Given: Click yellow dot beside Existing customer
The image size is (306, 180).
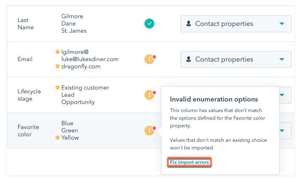Looking at the screenshot, I should coord(57,87).
